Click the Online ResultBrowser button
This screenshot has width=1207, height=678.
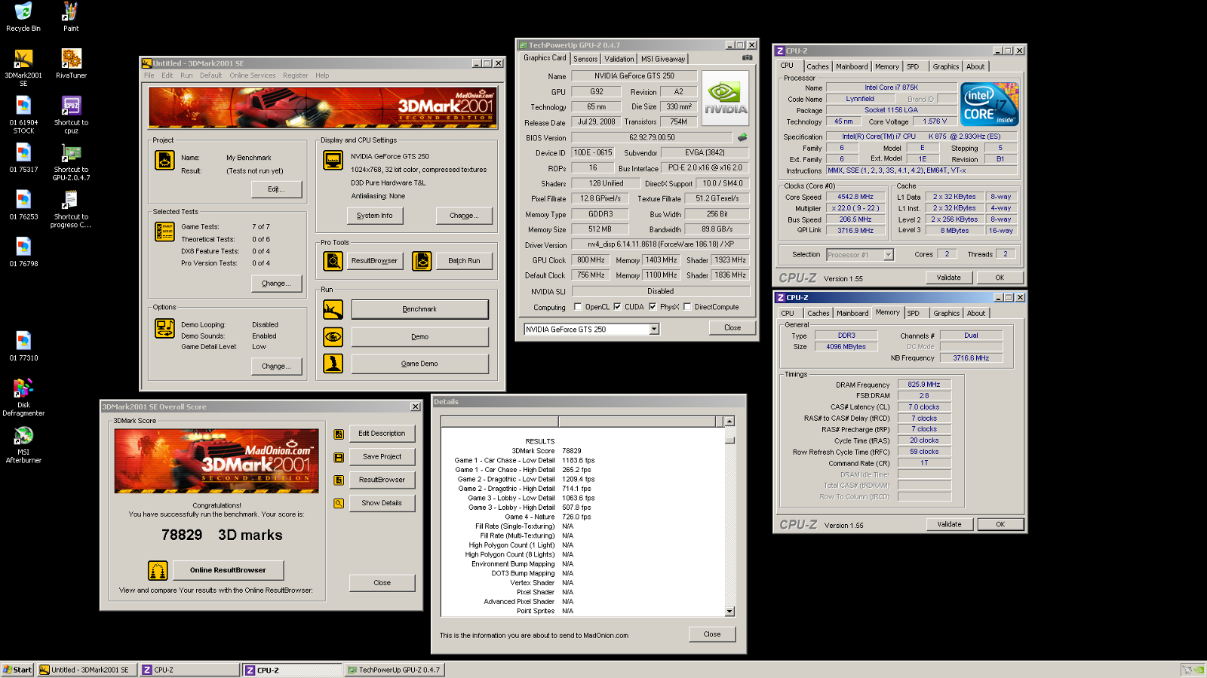tap(228, 570)
